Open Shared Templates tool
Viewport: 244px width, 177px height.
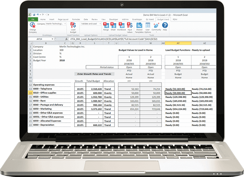point(139,25)
